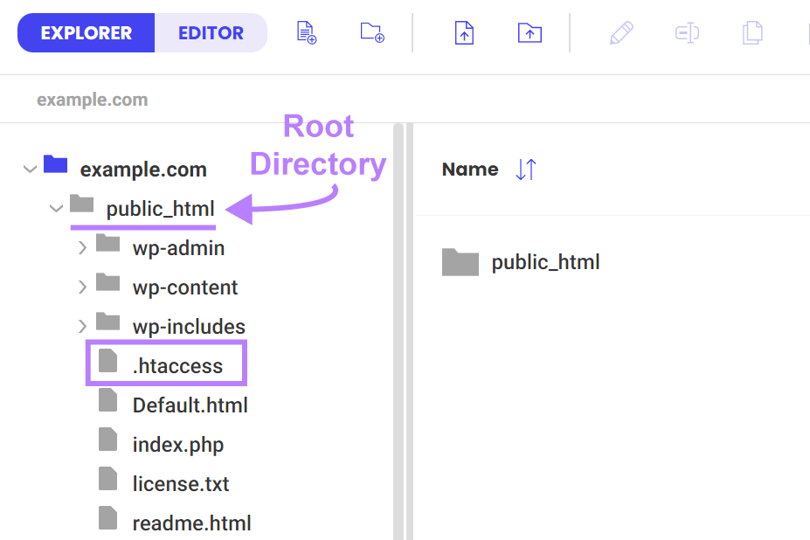This screenshot has width=810, height=540.
Task: Click the public_html folder icon in the file list
Action: coord(460,261)
